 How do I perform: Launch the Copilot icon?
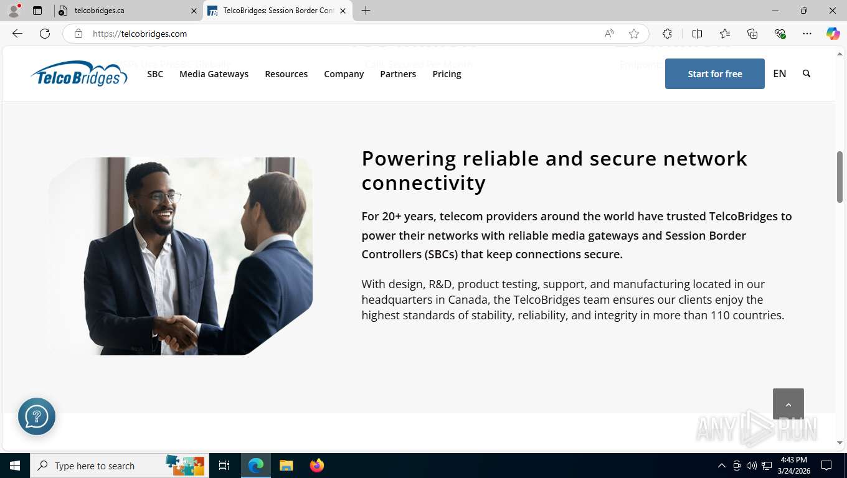coord(833,34)
